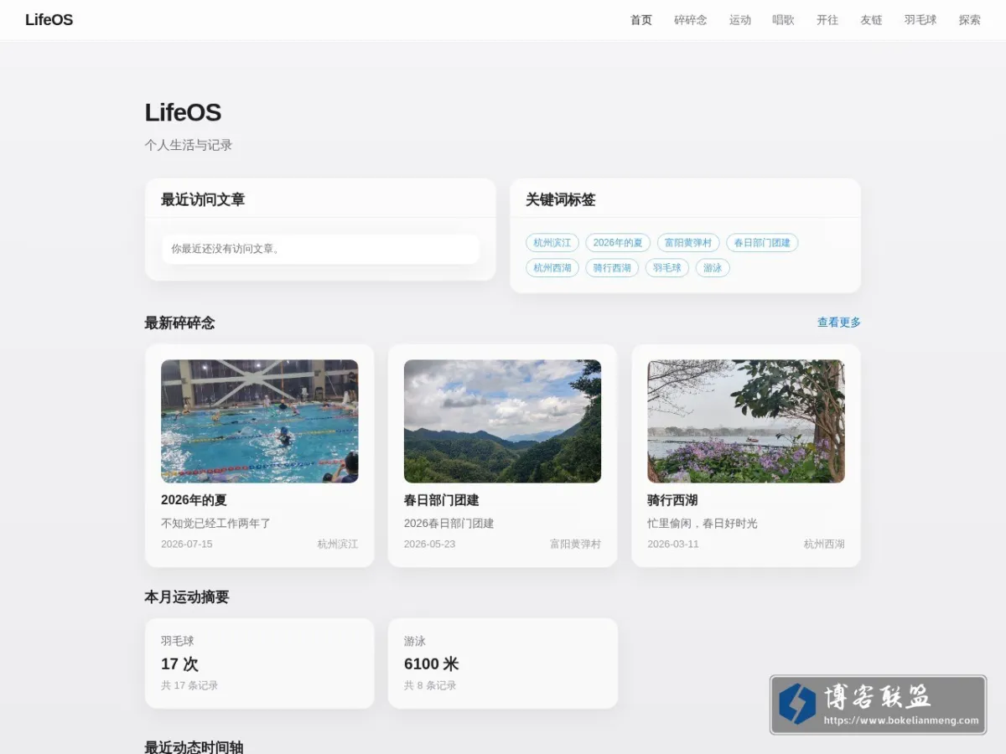
Task: Click the 最近访问文章 heading
Action: pos(203,199)
